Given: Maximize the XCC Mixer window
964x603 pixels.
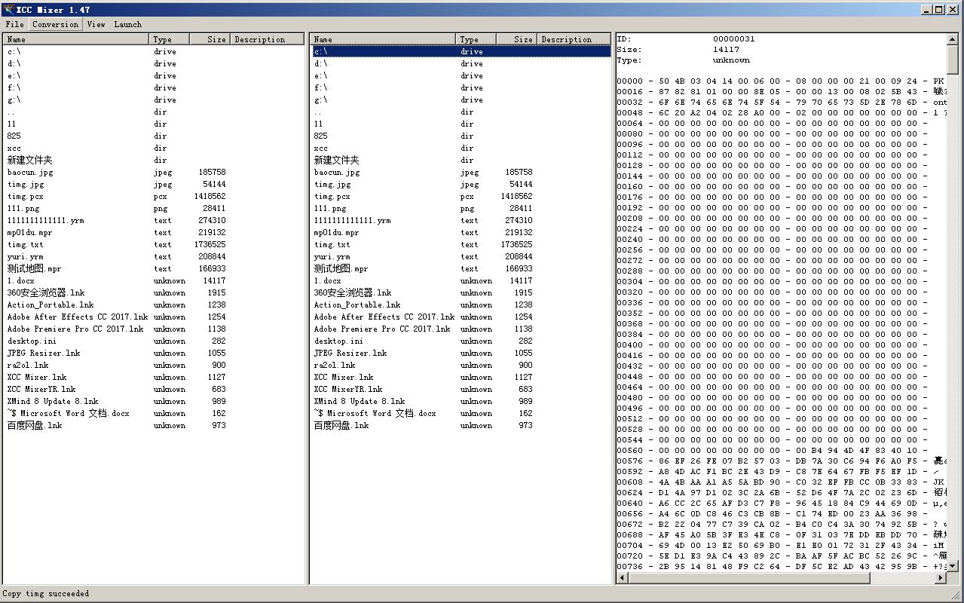Looking at the screenshot, I should (938, 9).
